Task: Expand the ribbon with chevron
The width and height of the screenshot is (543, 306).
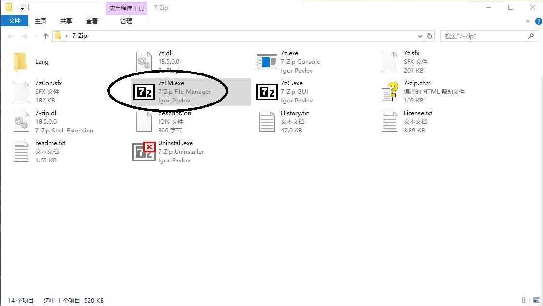Action: coord(528,21)
